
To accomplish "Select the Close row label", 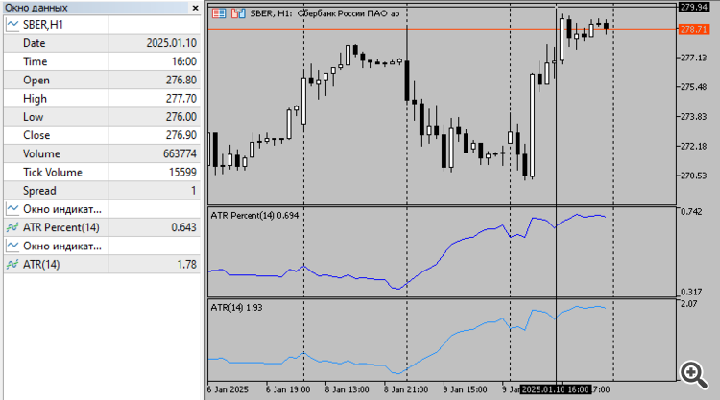I will [36, 135].
